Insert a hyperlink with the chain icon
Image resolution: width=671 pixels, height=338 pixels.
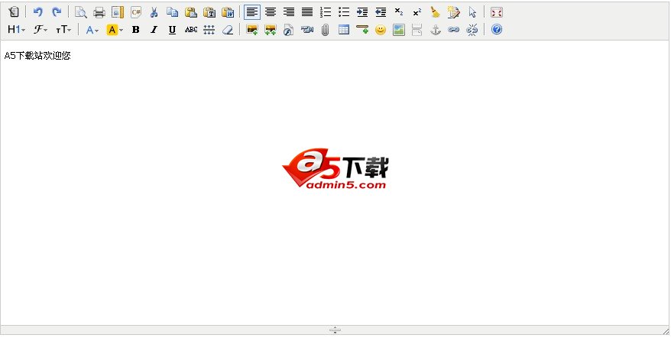tap(454, 30)
